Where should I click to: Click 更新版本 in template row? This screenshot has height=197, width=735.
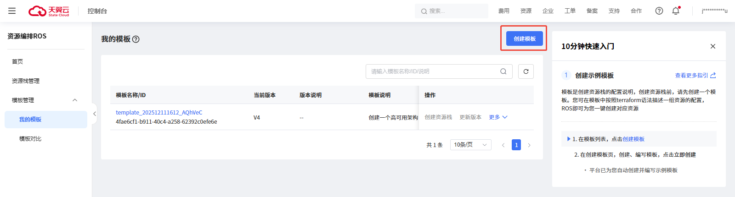point(470,117)
